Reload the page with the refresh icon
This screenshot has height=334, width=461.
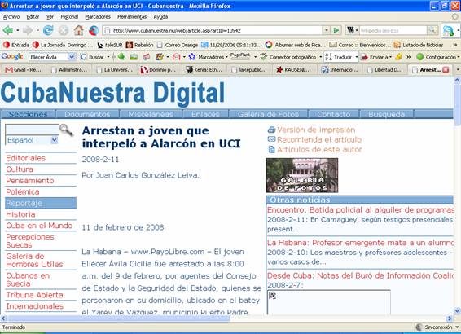click(48, 30)
